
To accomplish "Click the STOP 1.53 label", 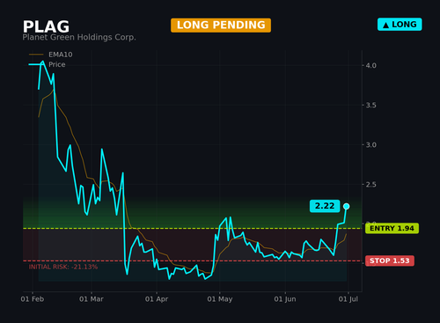I will (x=390, y=261).
